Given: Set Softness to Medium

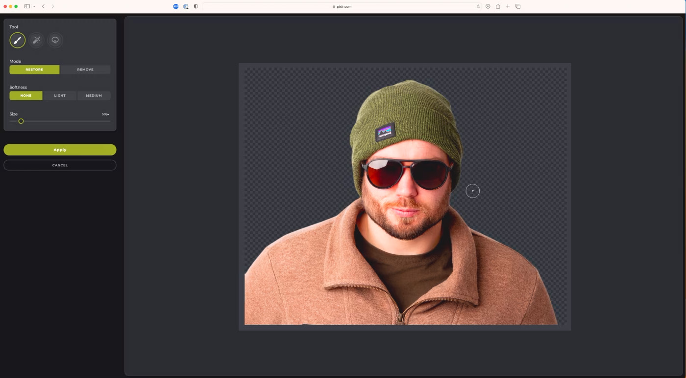Looking at the screenshot, I should (94, 95).
